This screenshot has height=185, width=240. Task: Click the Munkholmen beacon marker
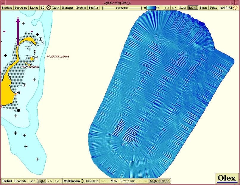35,51
